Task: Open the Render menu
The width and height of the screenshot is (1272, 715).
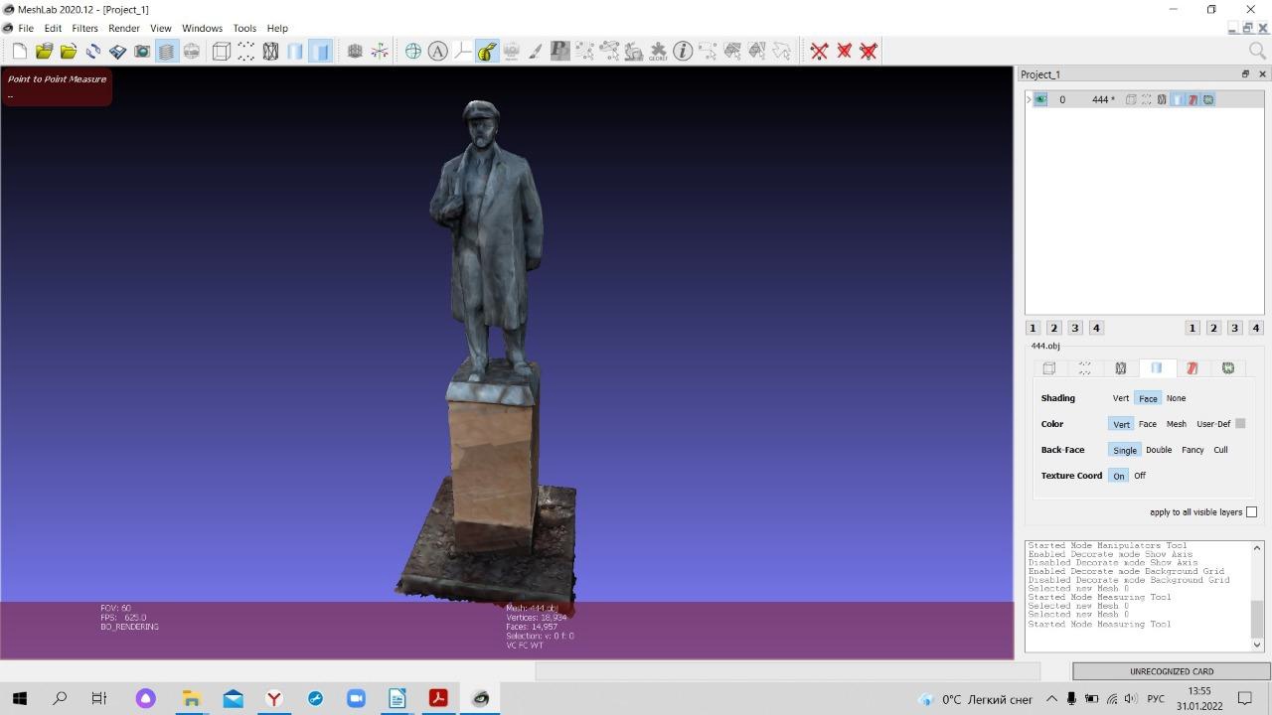Action: tap(124, 28)
